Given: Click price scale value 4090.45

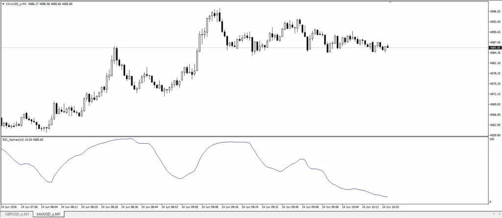Looking at the screenshot, I should tap(495, 32).
